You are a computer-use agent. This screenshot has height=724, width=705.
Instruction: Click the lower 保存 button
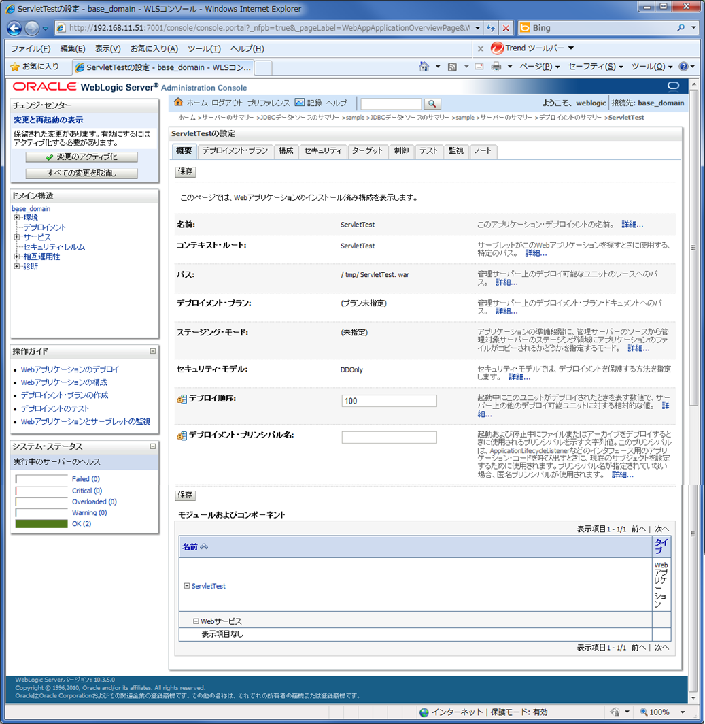point(186,495)
